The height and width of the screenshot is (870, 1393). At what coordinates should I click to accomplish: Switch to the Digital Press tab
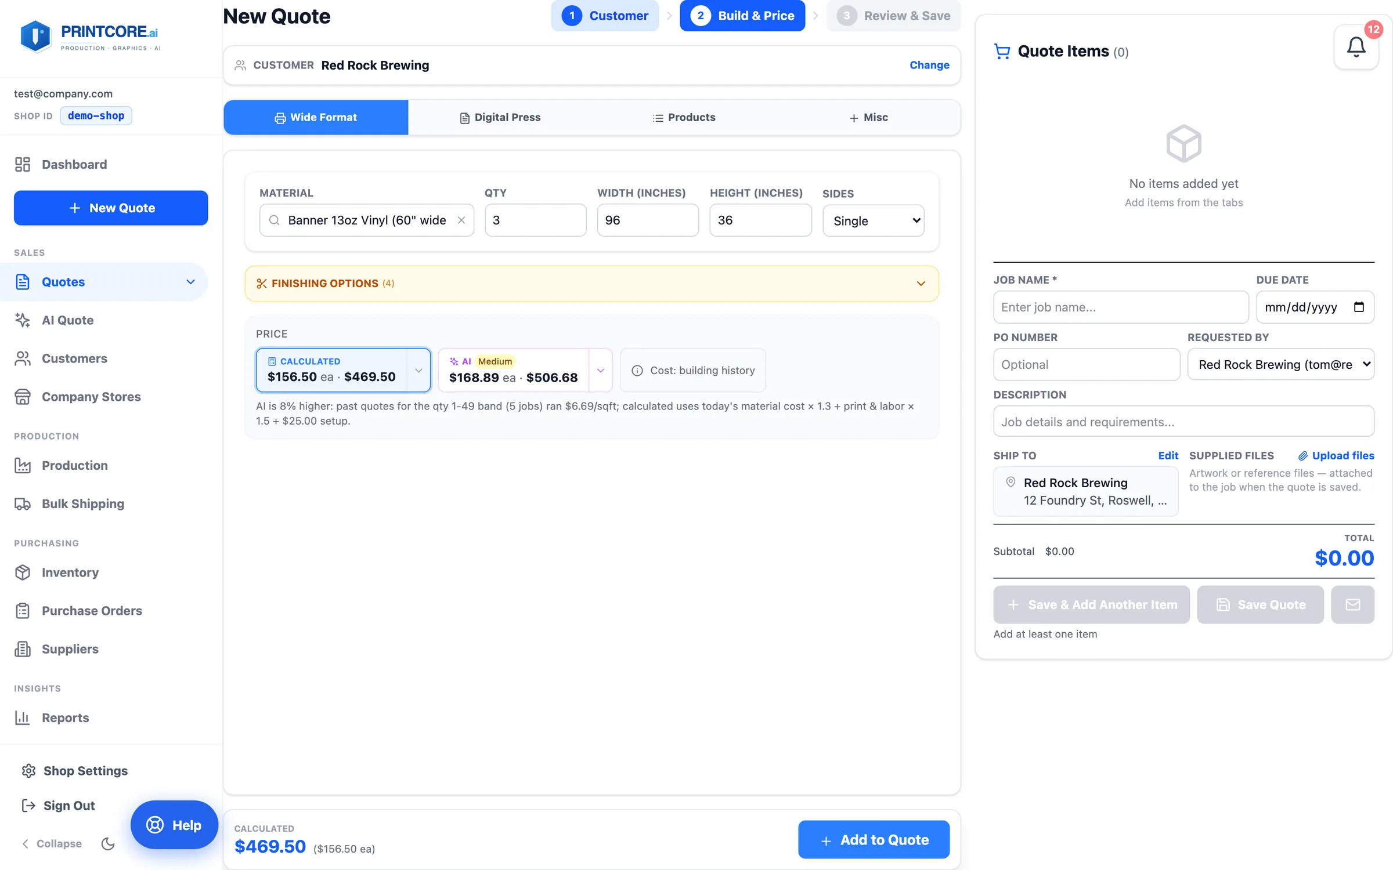point(500,117)
